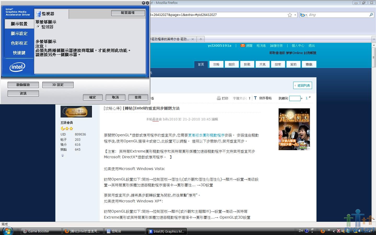Click the 3D 設定 button
The width and height of the screenshot is (376, 235).
(58, 85)
